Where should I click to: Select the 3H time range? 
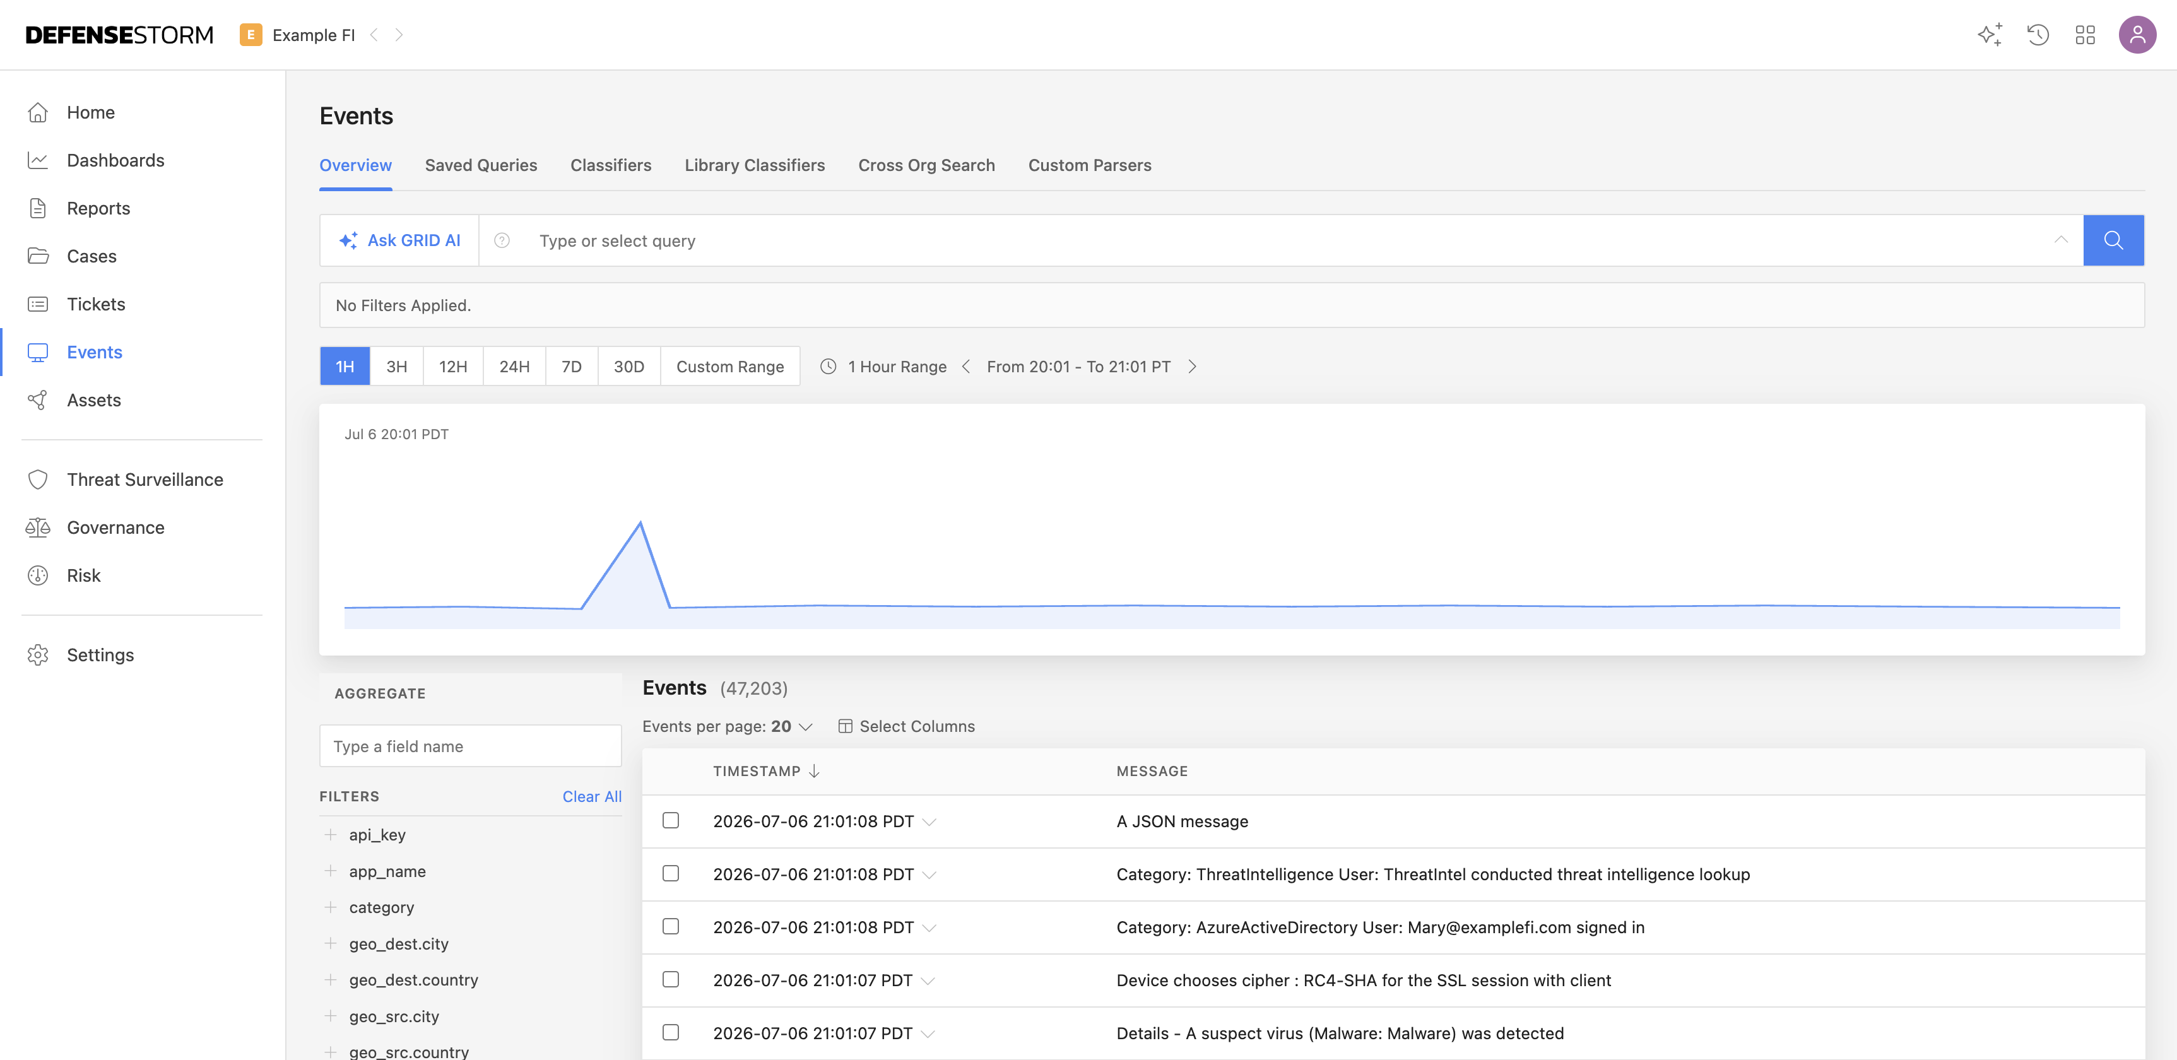point(396,366)
